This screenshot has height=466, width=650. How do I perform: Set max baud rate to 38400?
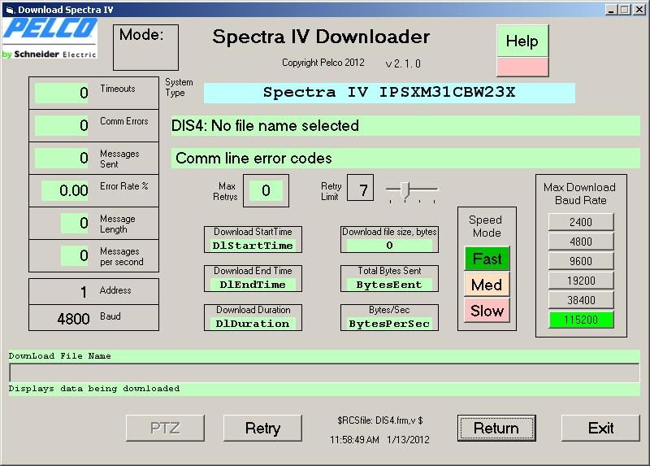pyautogui.click(x=581, y=300)
